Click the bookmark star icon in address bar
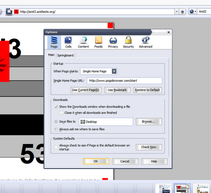211x193 pixels. coord(9,12)
